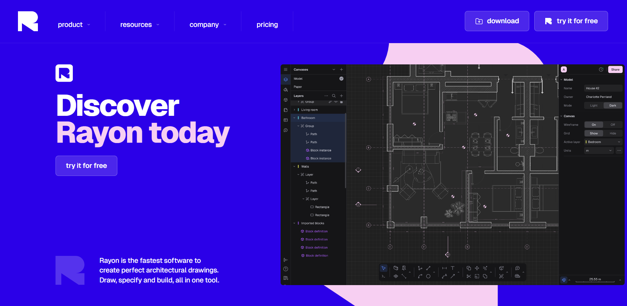Viewport: 627px width, 306px height.
Task: Select the measure ruler tool
Action: (x=517, y=276)
